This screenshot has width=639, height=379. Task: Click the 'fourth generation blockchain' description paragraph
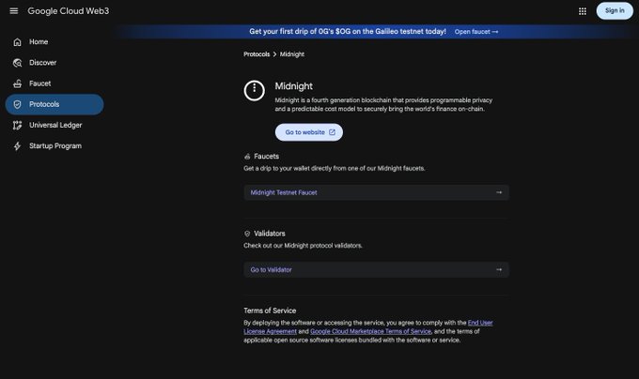point(383,104)
